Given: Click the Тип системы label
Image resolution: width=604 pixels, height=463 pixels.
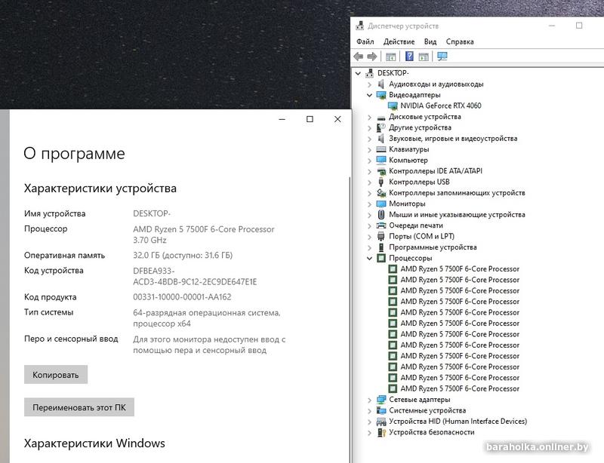Looking at the screenshot, I should [48, 312].
